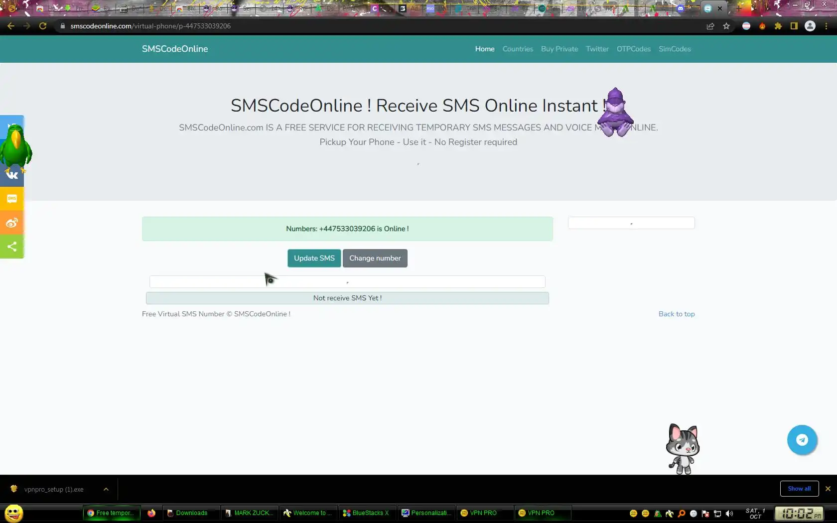This screenshot has width=837, height=523.
Task: Go back to the previous page
Action: point(11,26)
